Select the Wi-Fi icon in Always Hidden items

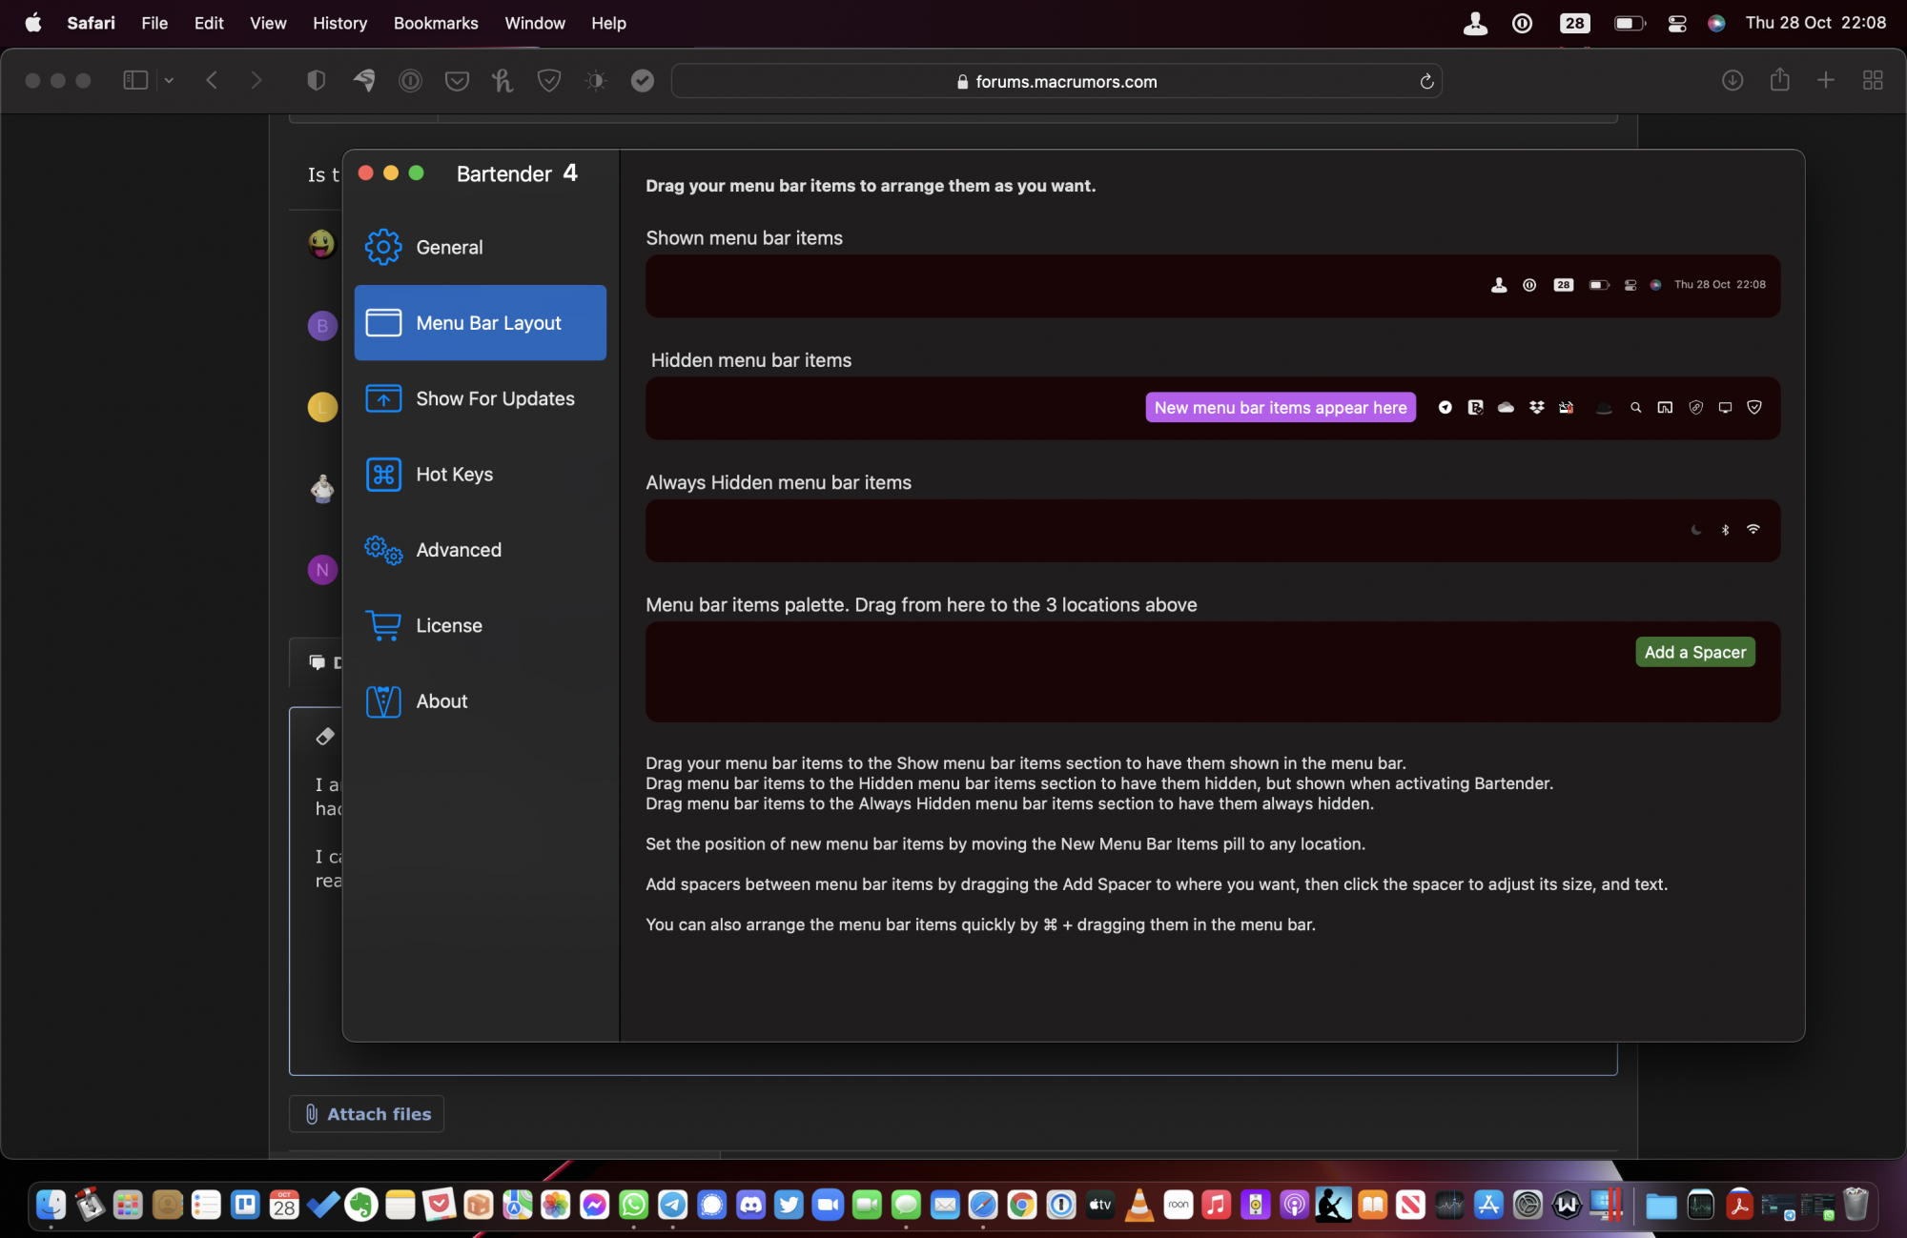coord(1753,529)
